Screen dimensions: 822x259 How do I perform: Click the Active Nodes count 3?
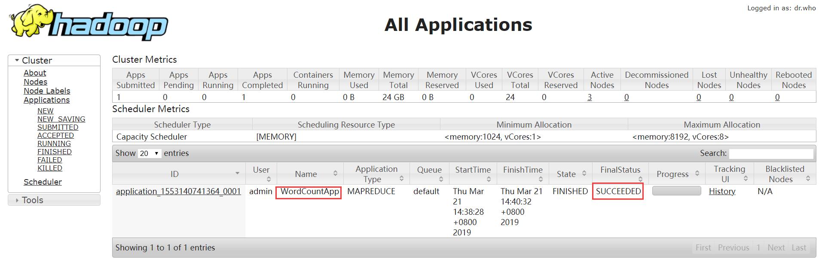pyautogui.click(x=590, y=98)
